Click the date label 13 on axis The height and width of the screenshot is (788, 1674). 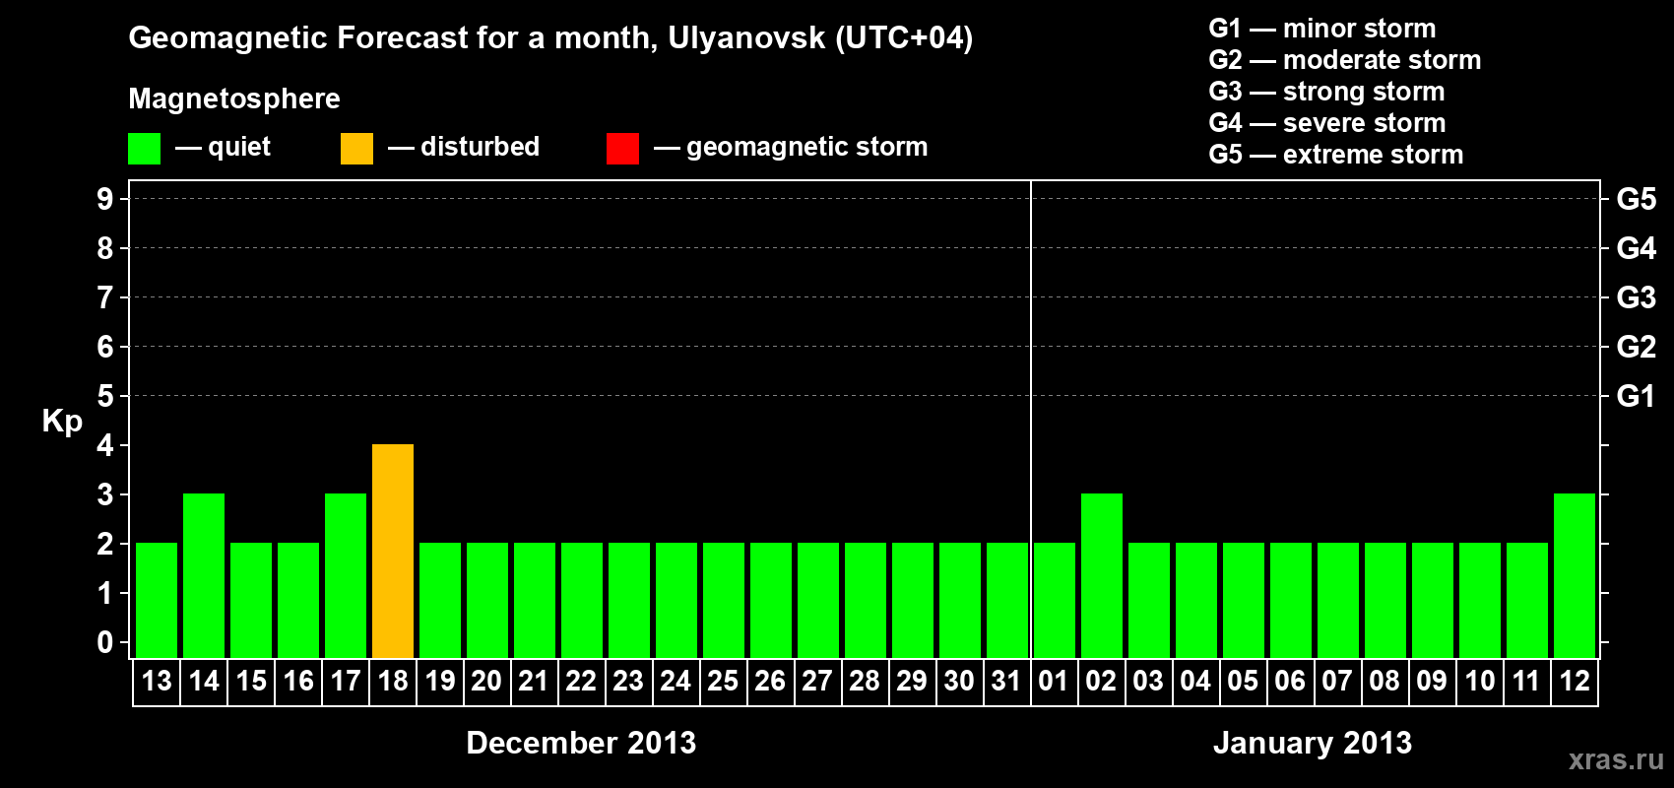click(x=157, y=681)
